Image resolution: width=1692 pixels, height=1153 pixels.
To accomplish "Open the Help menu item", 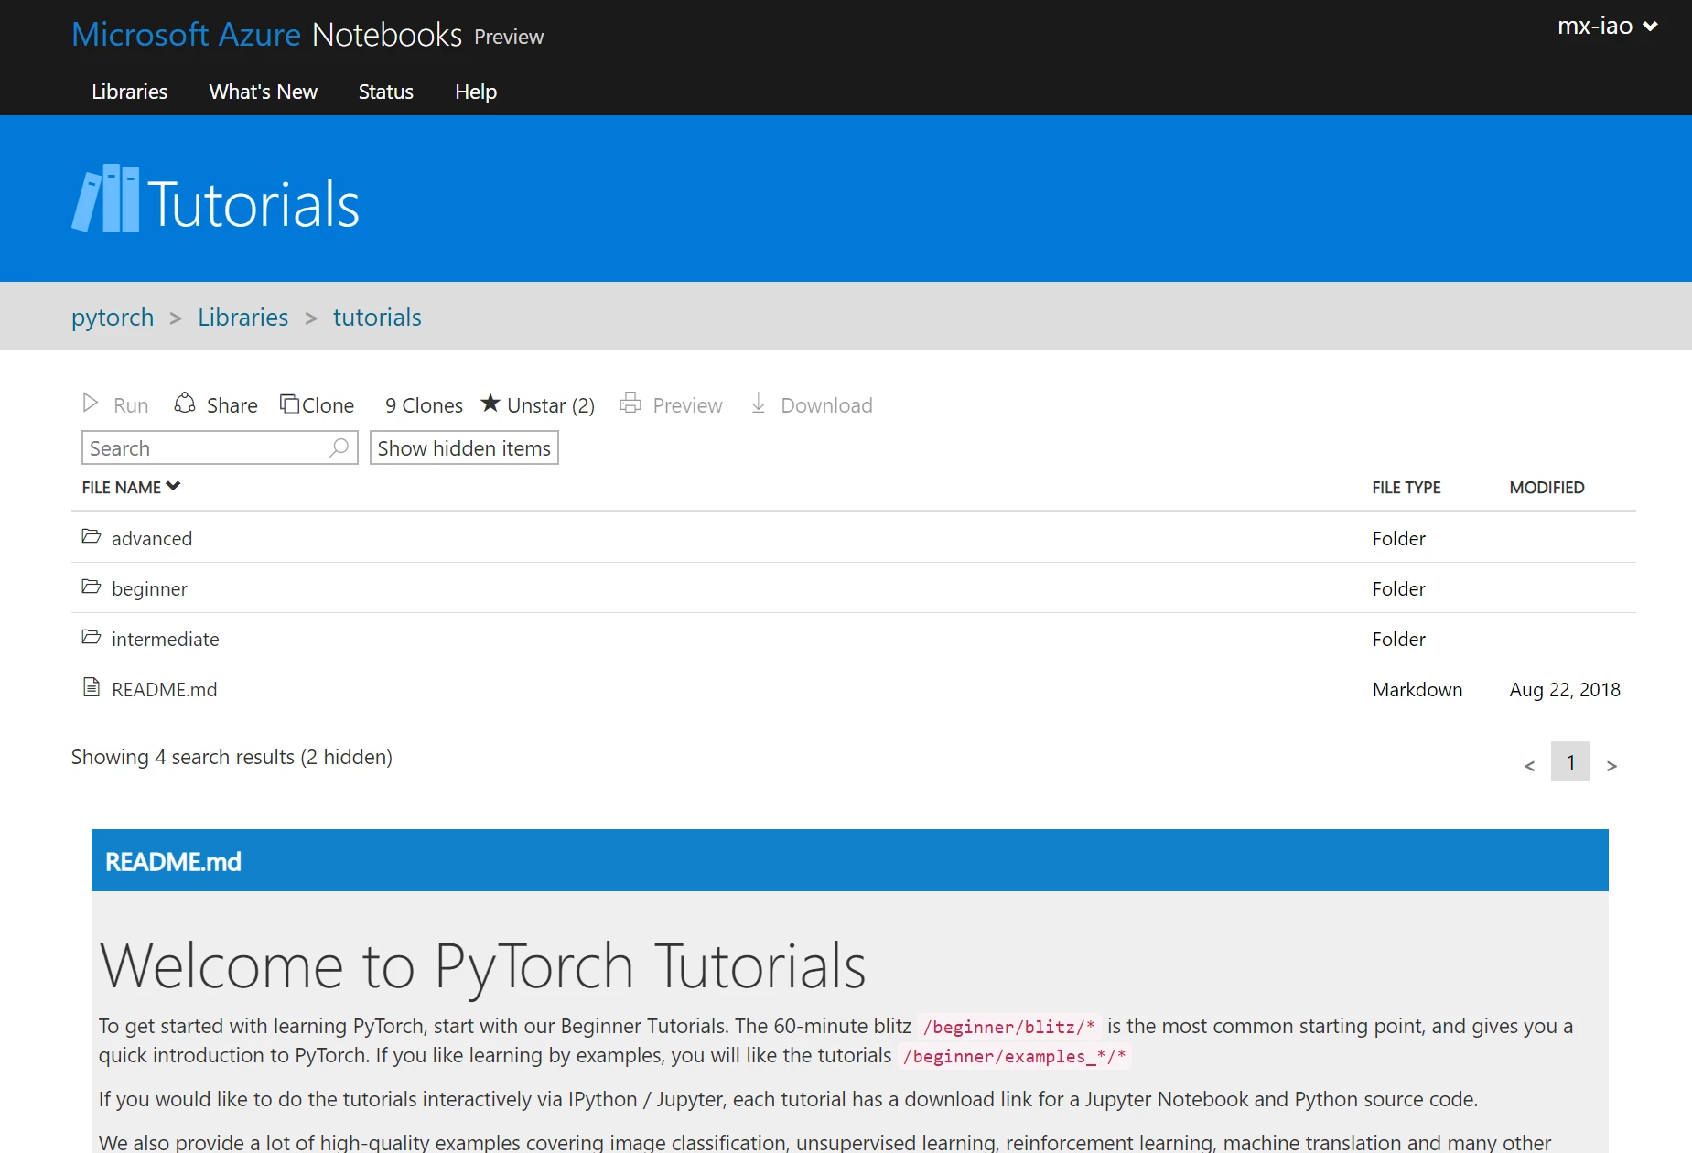I will click(476, 92).
